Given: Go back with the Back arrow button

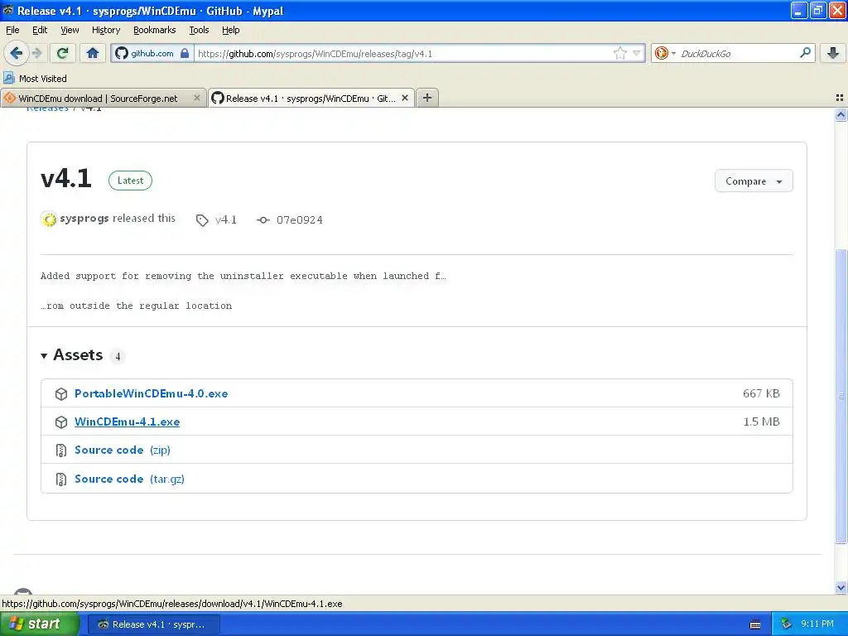Looking at the screenshot, I should pos(16,53).
